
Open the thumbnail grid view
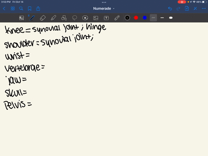[x=13, y=9]
